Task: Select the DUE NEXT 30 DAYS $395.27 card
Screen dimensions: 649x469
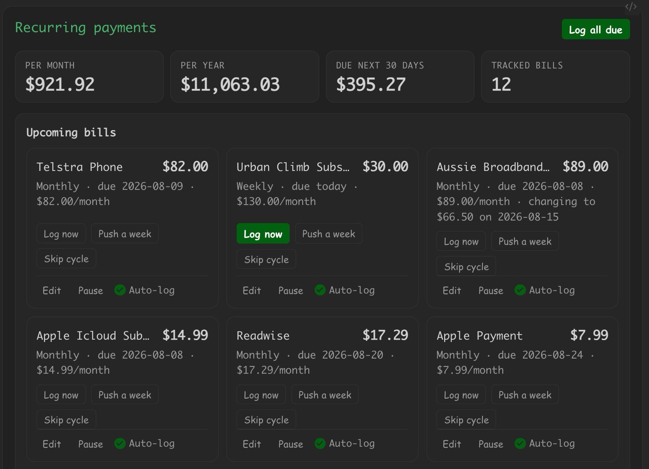Action: (x=400, y=76)
